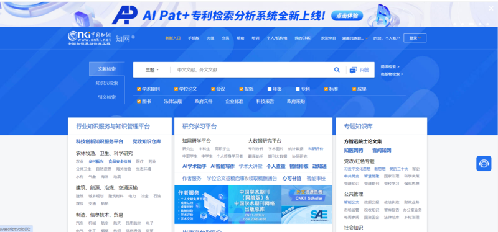Check the 专利 checkbox

(298, 89)
